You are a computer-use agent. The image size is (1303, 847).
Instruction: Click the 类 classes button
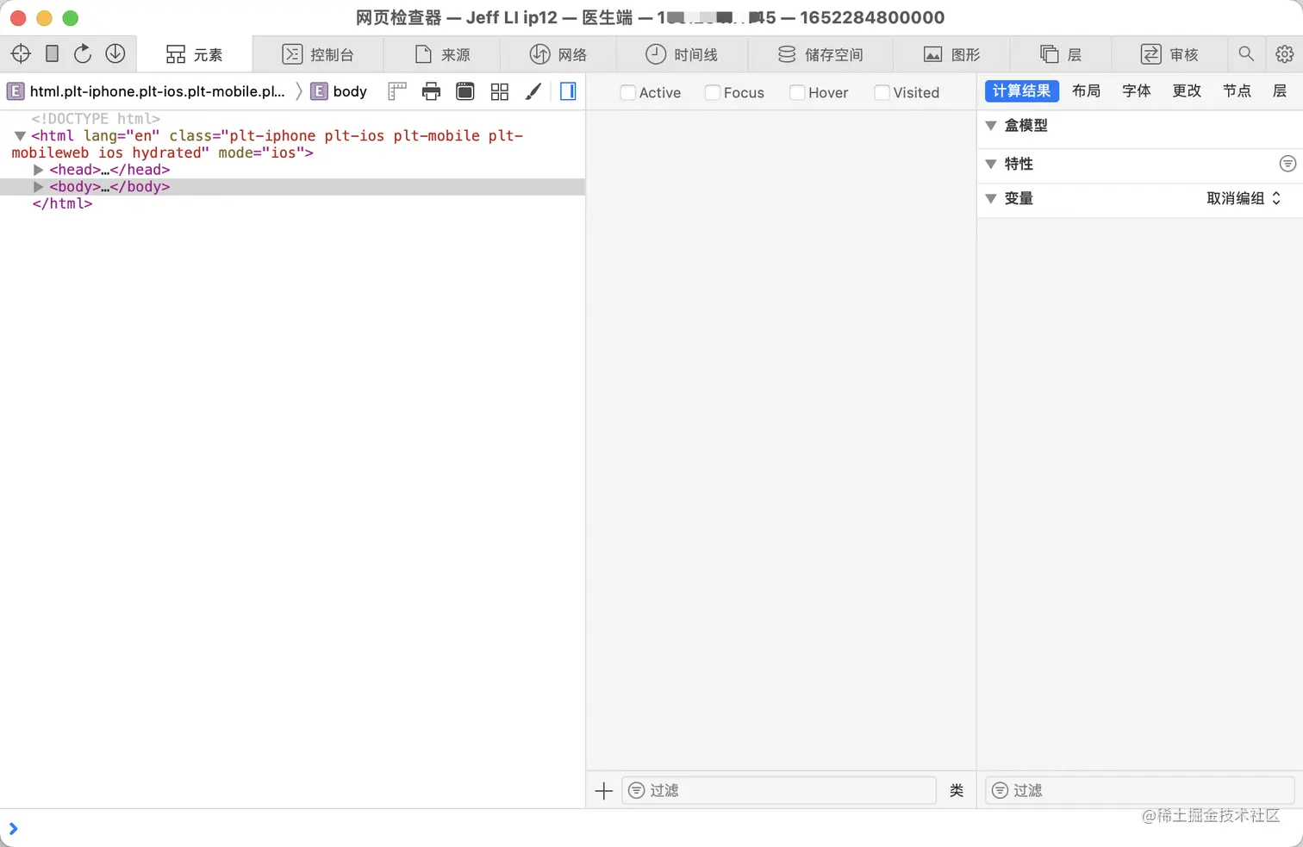[957, 791]
